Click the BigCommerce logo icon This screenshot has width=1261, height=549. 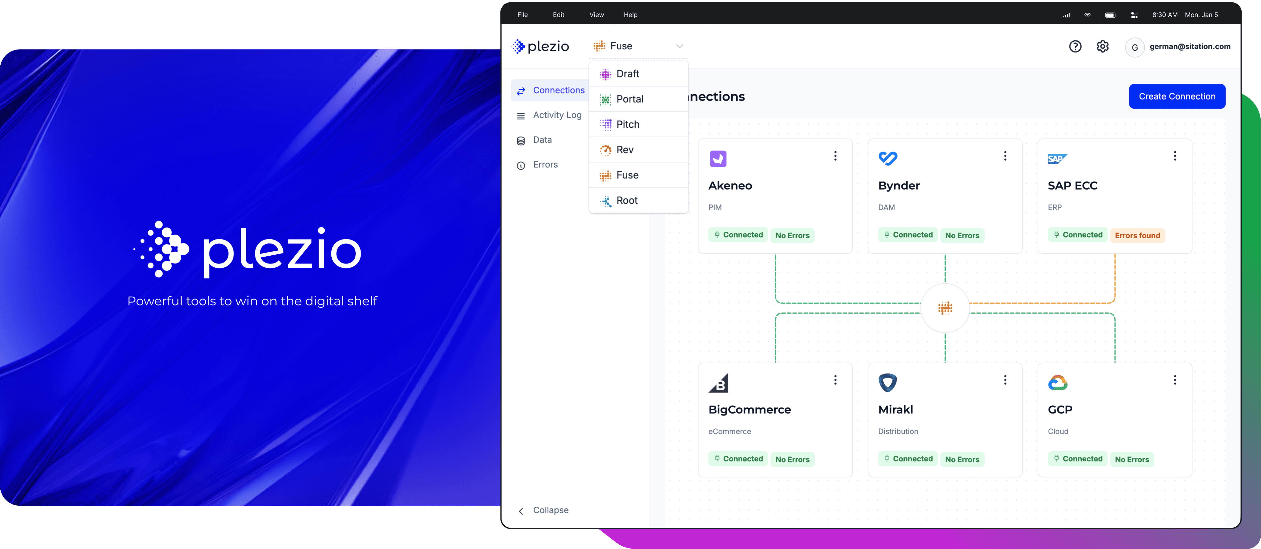(x=718, y=383)
